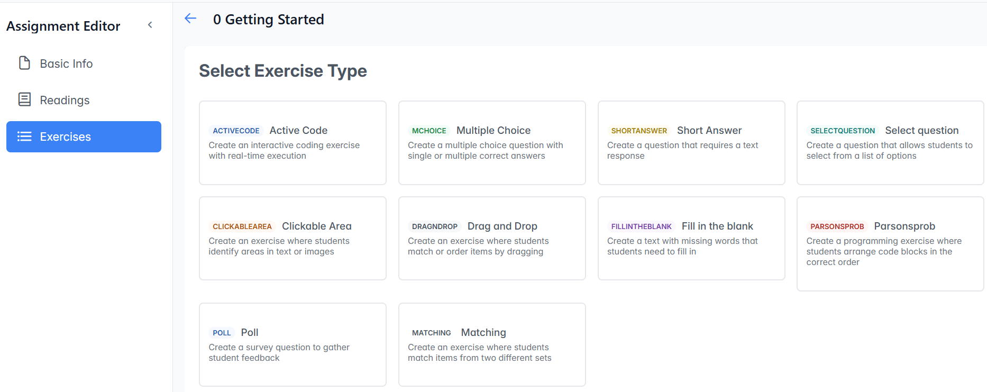Viewport: 987px width, 392px height.
Task: Select the Parsonsprob exercise type
Action: pyautogui.click(x=890, y=244)
